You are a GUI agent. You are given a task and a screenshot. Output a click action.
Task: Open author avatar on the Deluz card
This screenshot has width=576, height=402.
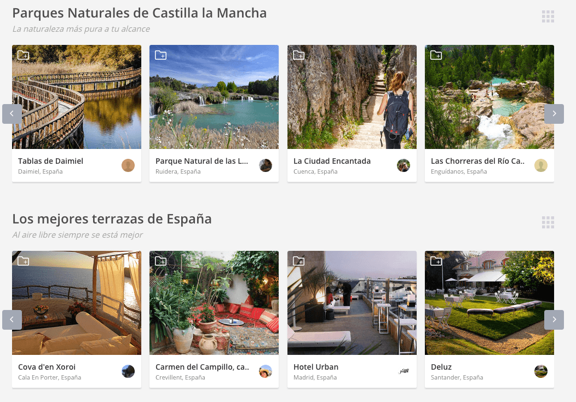541,371
